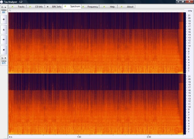Click the Tau Analyzer title bar icon

[x=2, y=2]
